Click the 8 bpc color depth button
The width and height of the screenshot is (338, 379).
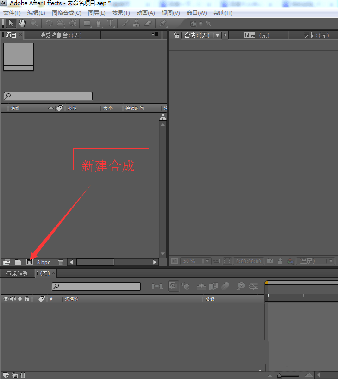point(44,262)
